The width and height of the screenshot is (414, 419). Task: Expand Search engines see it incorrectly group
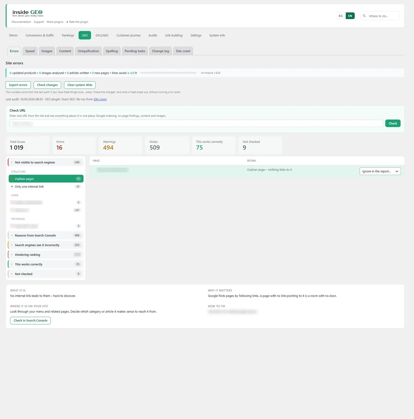[x=46, y=245]
